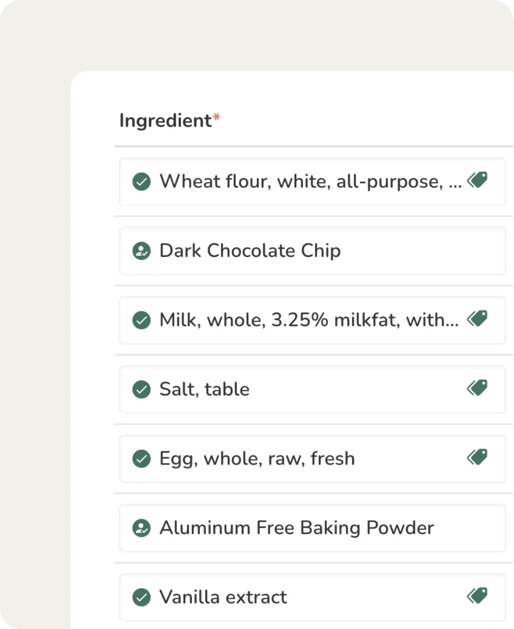The height and width of the screenshot is (629, 514).
Task: Click the tag icon beside Vanilla extract
Action: coord(477,595)
